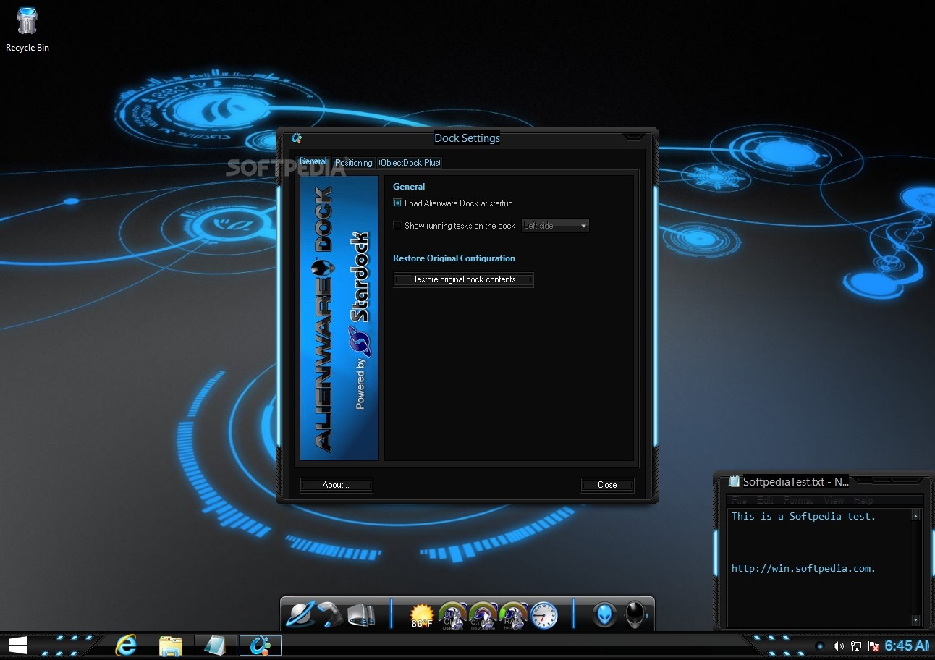Switch to the Notepad taskbar button
The height and width of the screenshot is (660, 935).
click(x=216, y=645)
